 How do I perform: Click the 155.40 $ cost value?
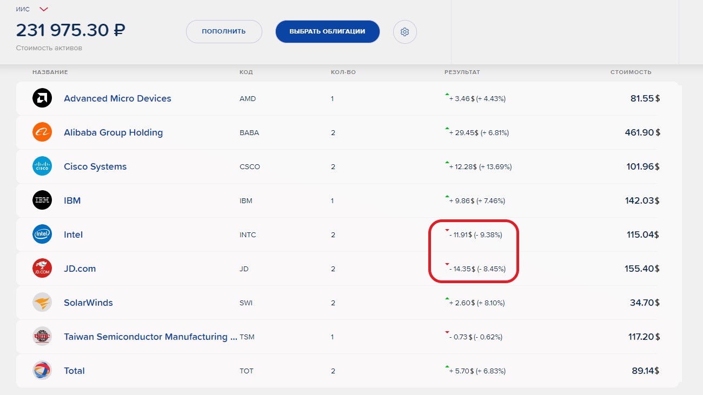click(x=642, y=269)
